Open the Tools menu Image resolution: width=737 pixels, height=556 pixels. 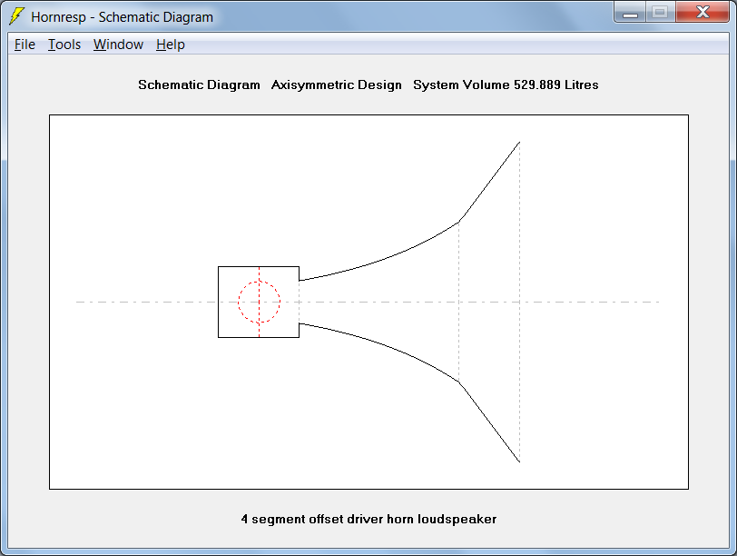(64, 45)
